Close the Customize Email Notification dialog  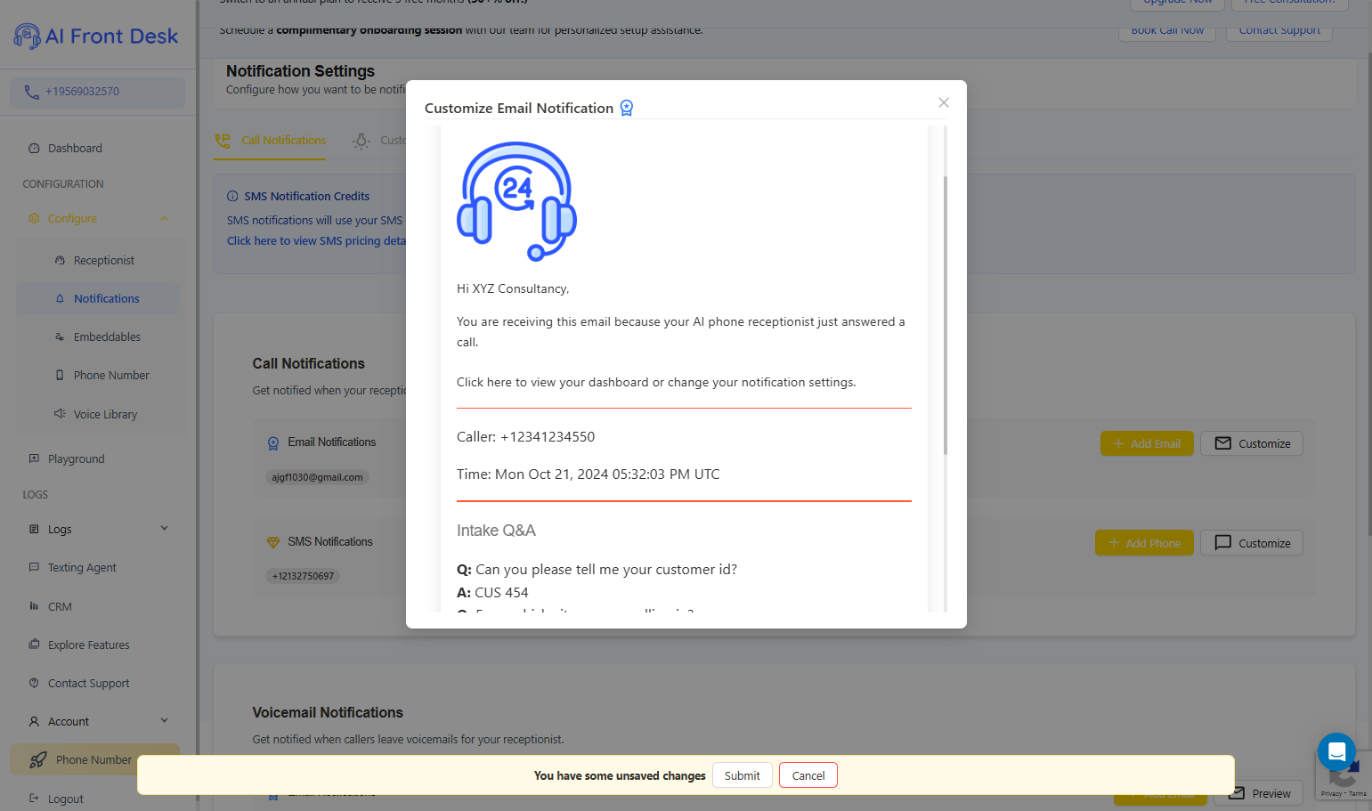[x=944, y=103]
